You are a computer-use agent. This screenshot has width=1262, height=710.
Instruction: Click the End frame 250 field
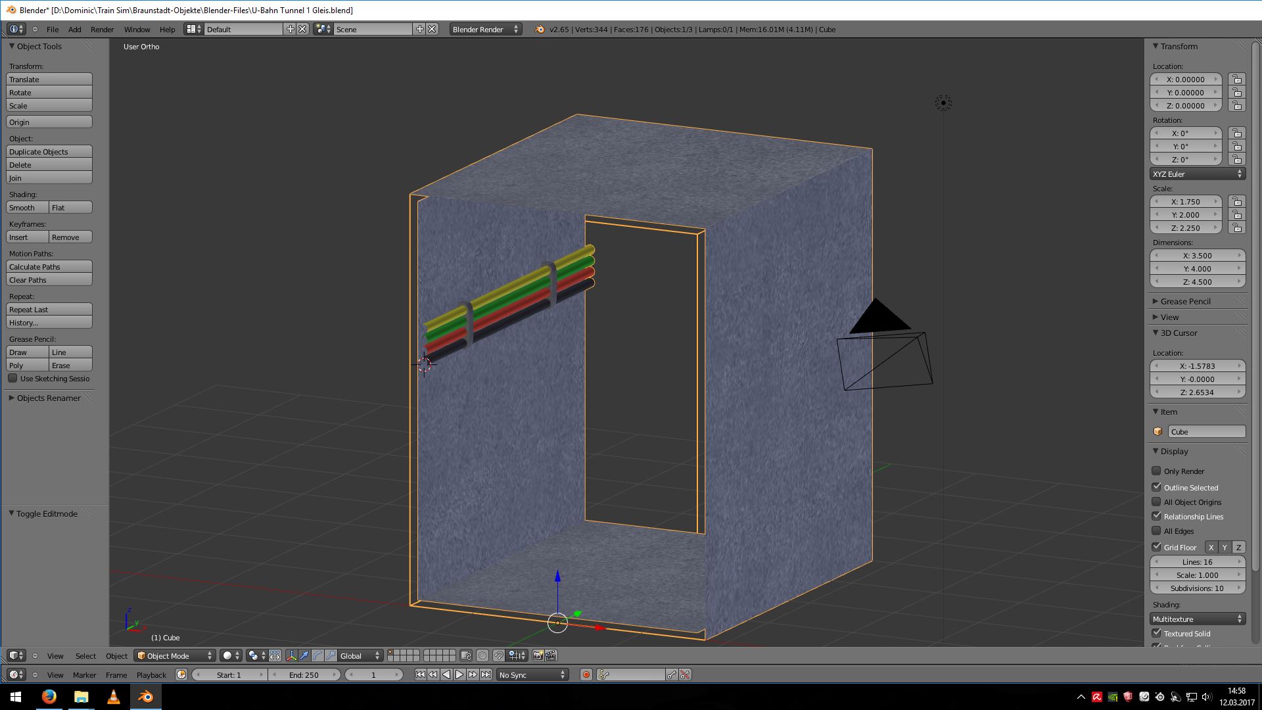point(304,674)
